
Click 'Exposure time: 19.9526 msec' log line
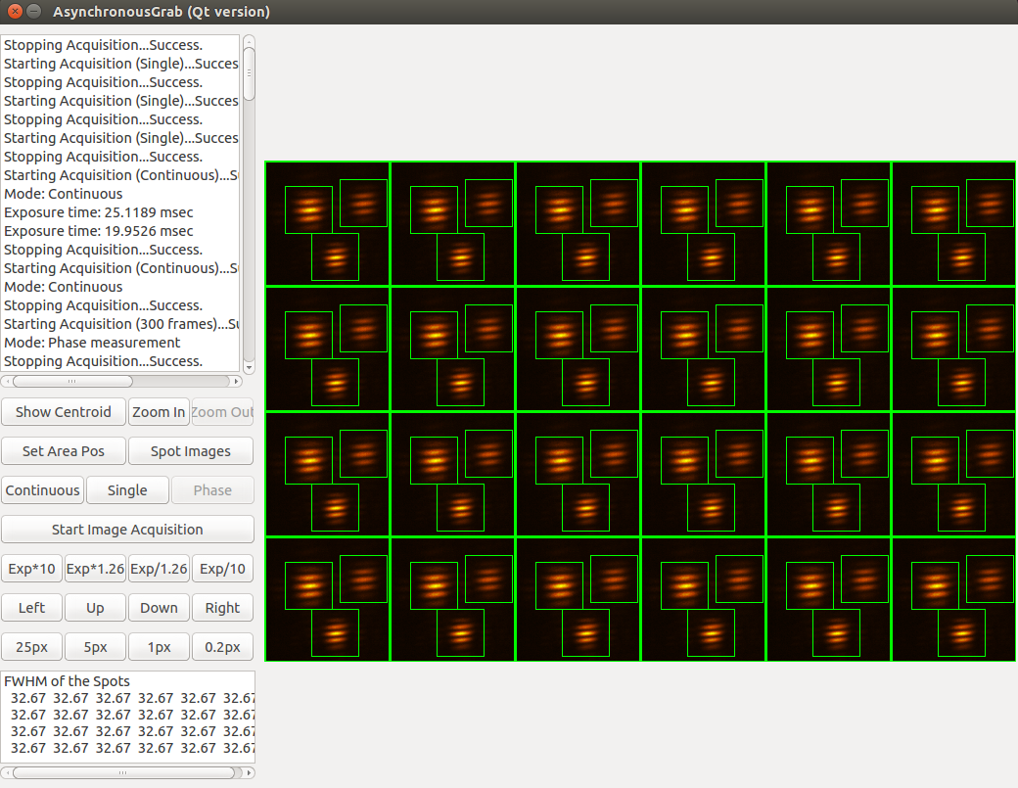tap(99, 231)
